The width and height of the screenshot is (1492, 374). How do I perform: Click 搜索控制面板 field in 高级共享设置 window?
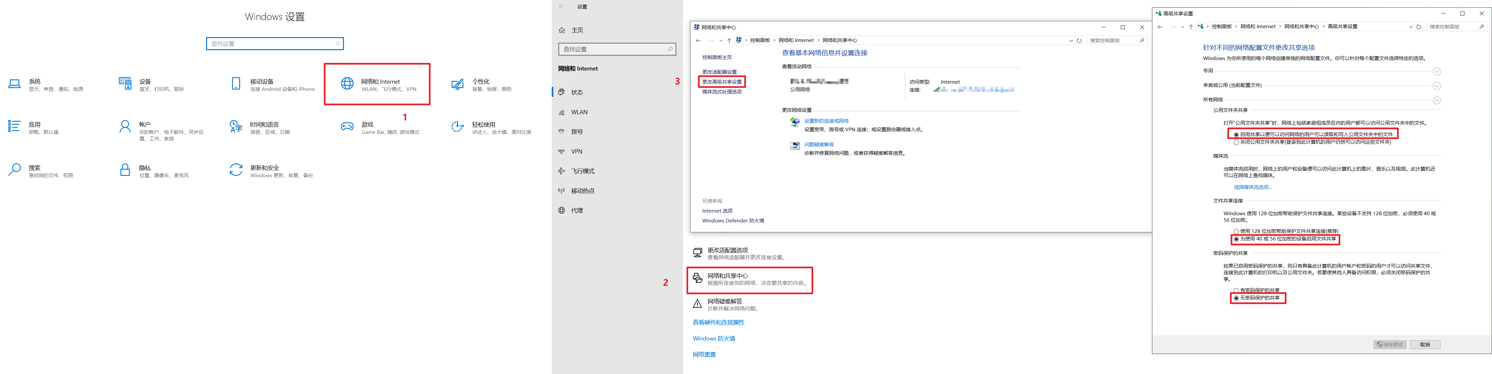click(x=1457, y=27)
